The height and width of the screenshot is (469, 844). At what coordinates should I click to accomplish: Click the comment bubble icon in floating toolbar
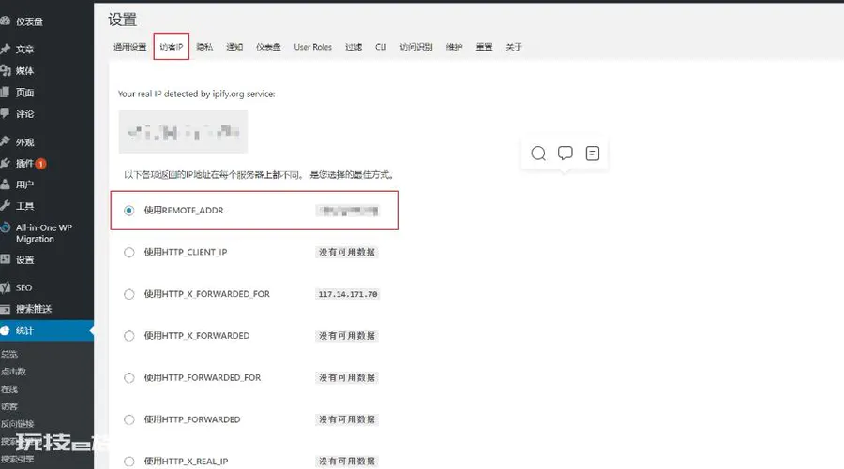pos(565,154)
